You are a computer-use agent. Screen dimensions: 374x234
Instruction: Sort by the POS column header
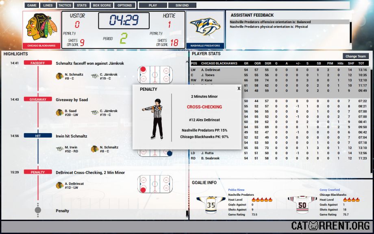(x=194, y=63)
